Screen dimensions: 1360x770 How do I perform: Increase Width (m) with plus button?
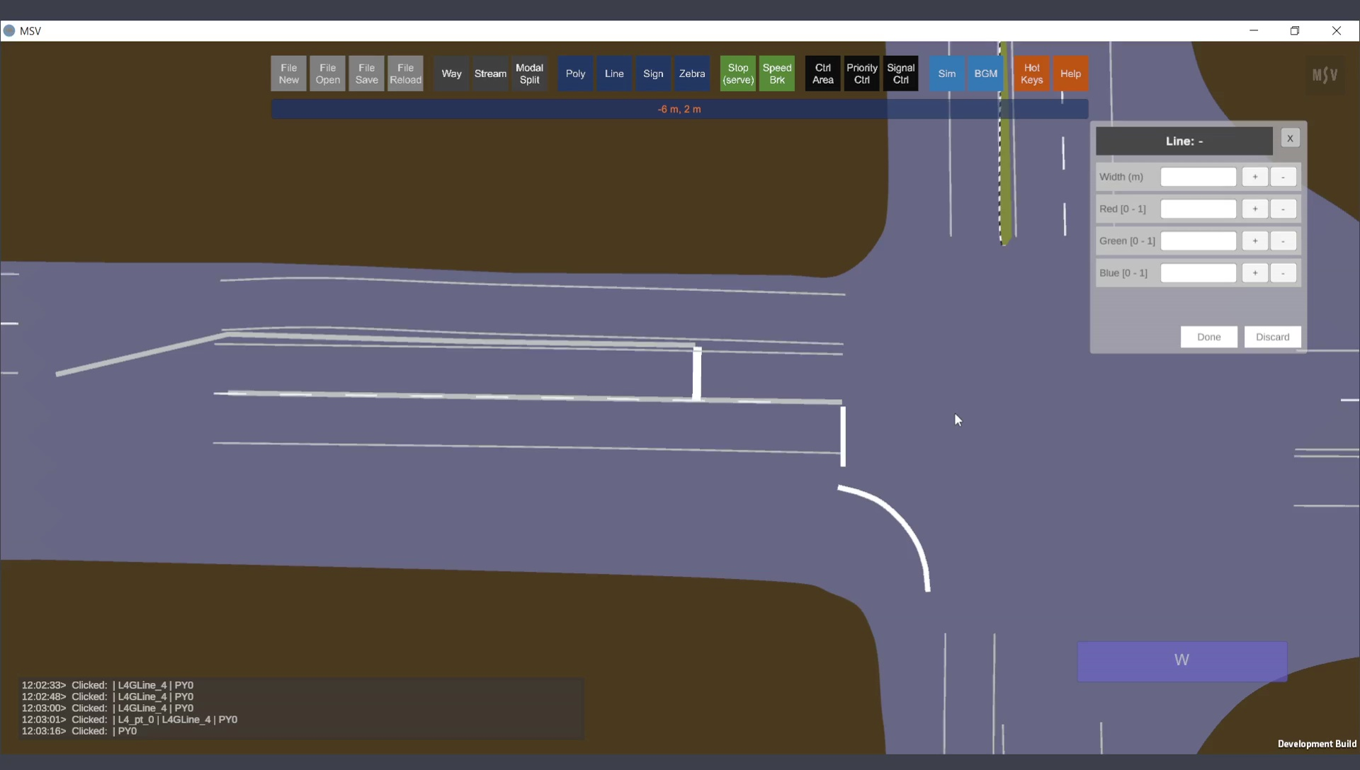[1254, 177]
